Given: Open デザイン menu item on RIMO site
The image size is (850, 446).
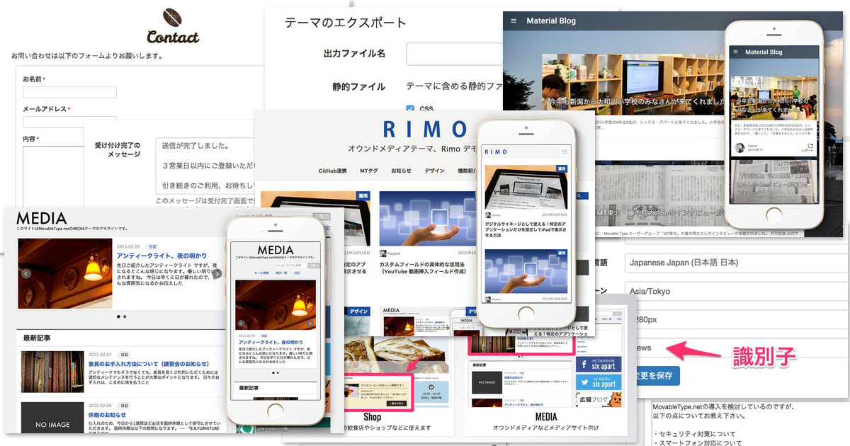Looking at the screenshot, I should [x=434, y=171].
